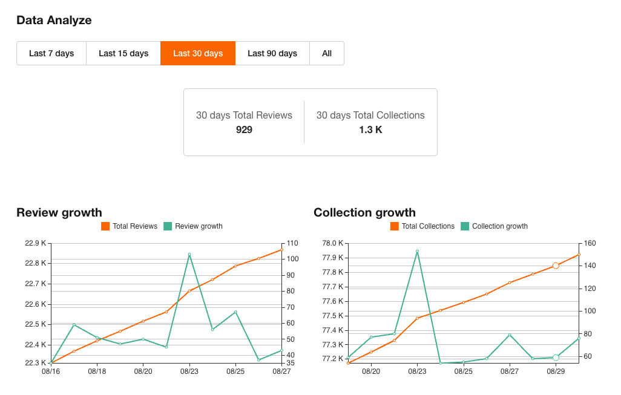The width and height of the screenshot is (621, 395).
Task: Open the All time range
Action: pos(326,53)
